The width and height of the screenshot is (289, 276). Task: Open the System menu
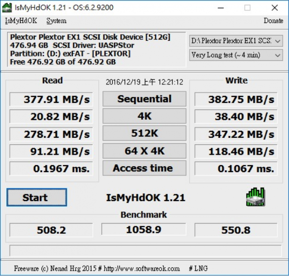tap(57, 21)
